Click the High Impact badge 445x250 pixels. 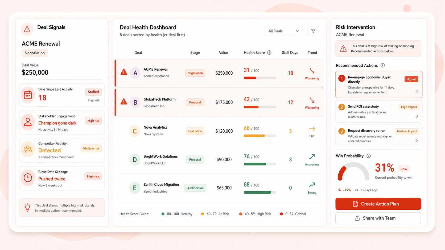pos(409,107)
